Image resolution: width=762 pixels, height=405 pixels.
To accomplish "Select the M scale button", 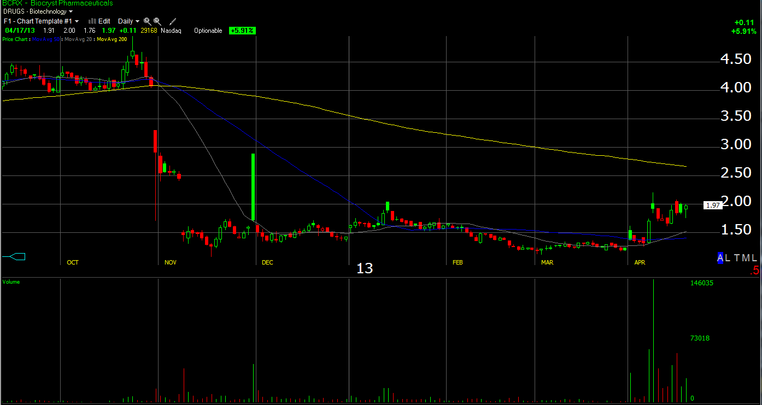I will tap(745, 258).
